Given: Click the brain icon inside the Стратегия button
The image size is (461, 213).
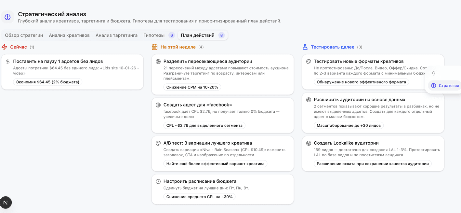Looking at the screenshot, I should coord(434,85).
